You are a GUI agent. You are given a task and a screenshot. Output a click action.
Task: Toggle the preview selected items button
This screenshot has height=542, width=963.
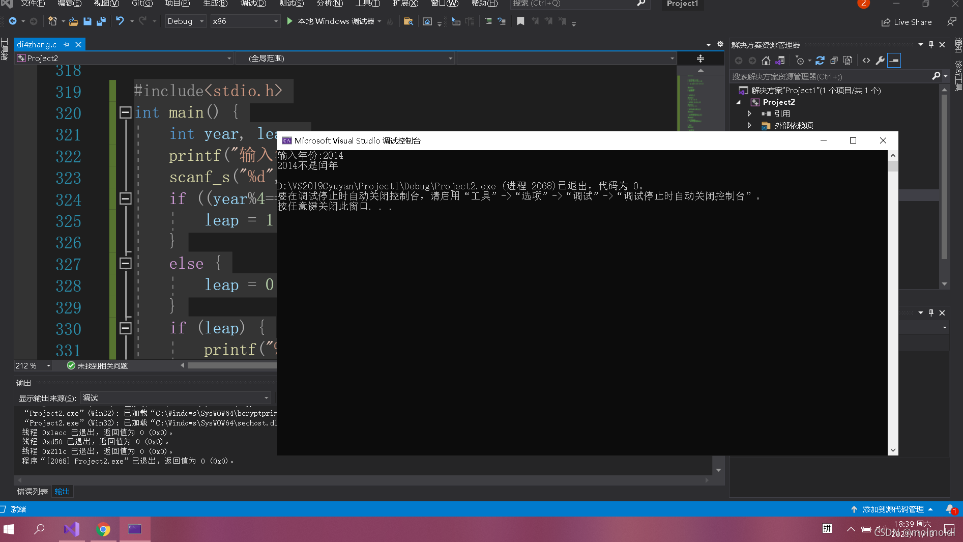point(894,61)
